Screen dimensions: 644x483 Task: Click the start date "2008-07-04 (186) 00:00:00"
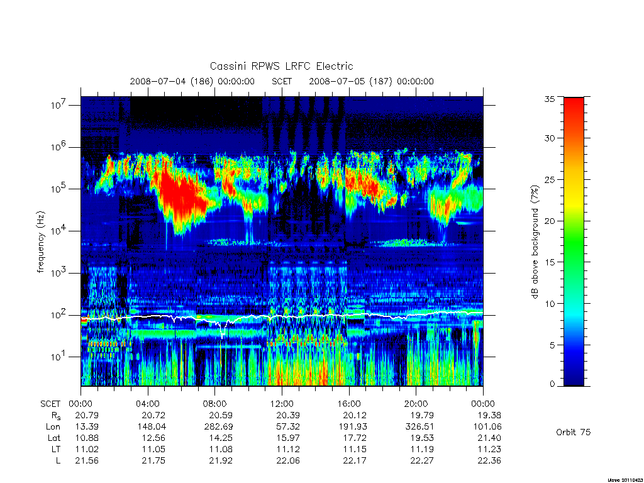pyautogui.click(x=192, y=81)
